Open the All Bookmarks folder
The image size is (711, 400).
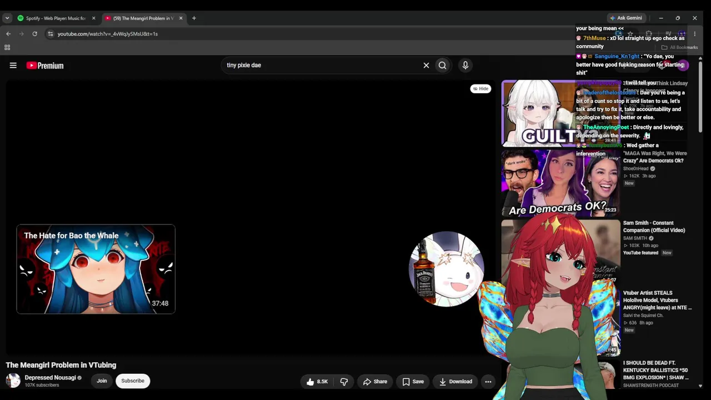[679, 47]
